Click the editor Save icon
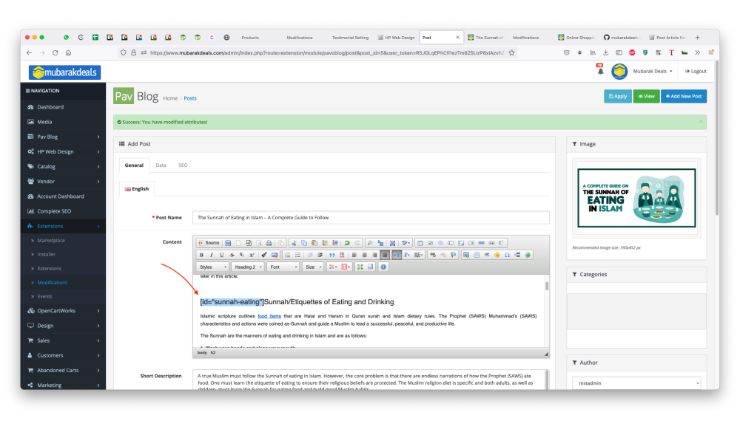The height and width of the screenshot is (432, 740). (x=228, y=243)
